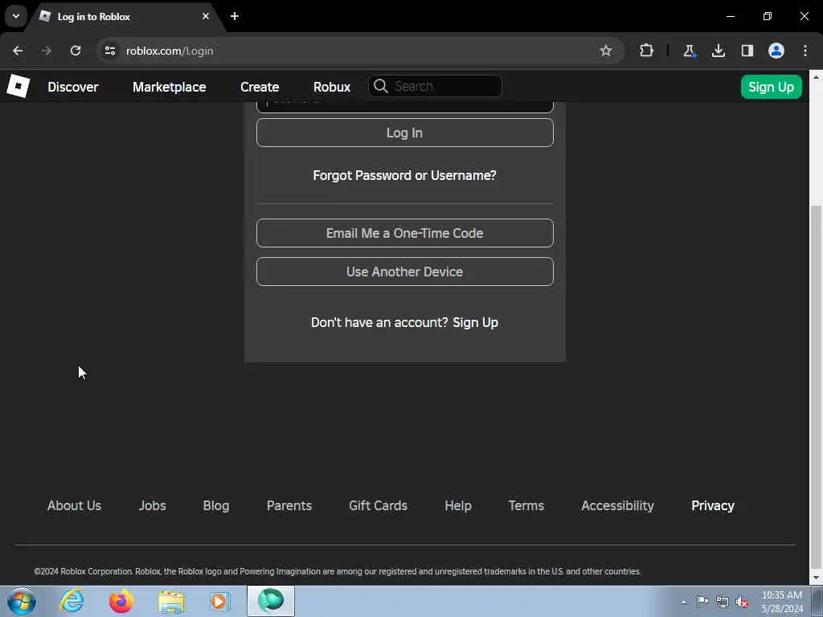Open the browser extensions puzzle icon
The image size is (823, 617).
tap(647, 51)
